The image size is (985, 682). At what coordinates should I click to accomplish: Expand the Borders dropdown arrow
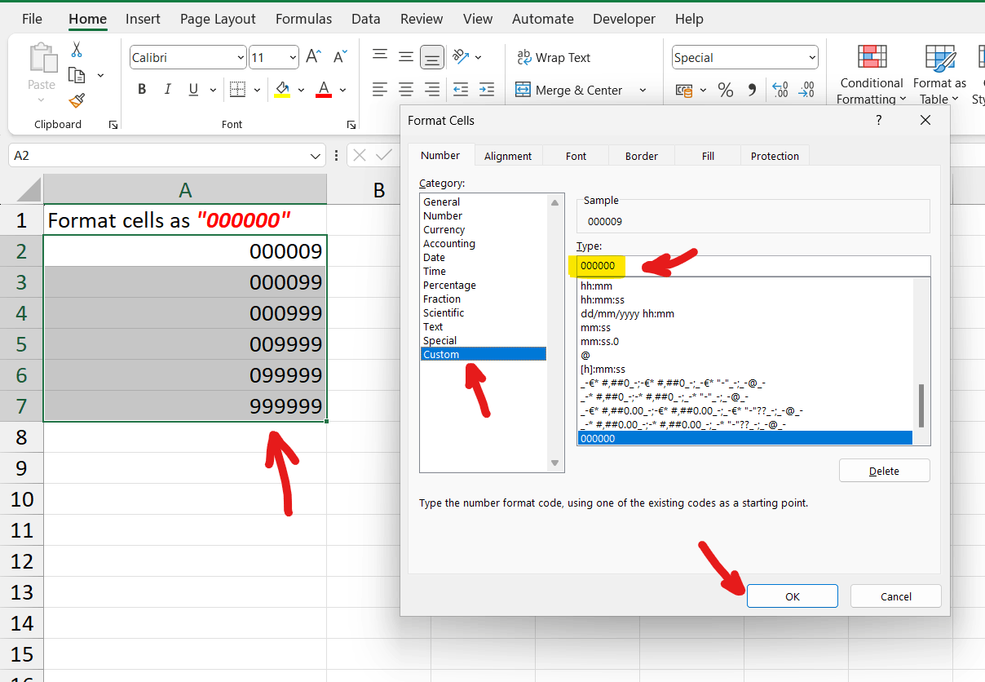pos(257,90)
